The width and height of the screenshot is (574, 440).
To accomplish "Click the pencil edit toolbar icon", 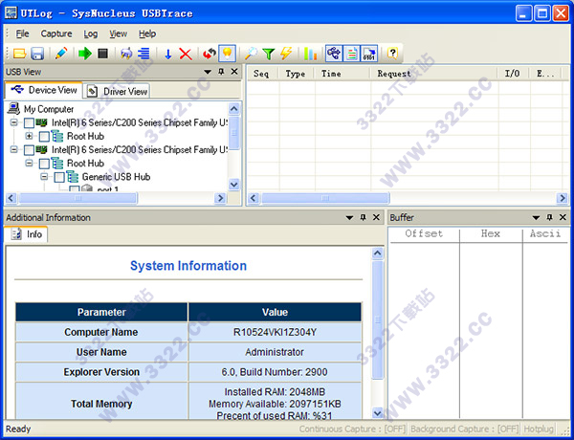I will pyautogui.click(x=61, y=54).
